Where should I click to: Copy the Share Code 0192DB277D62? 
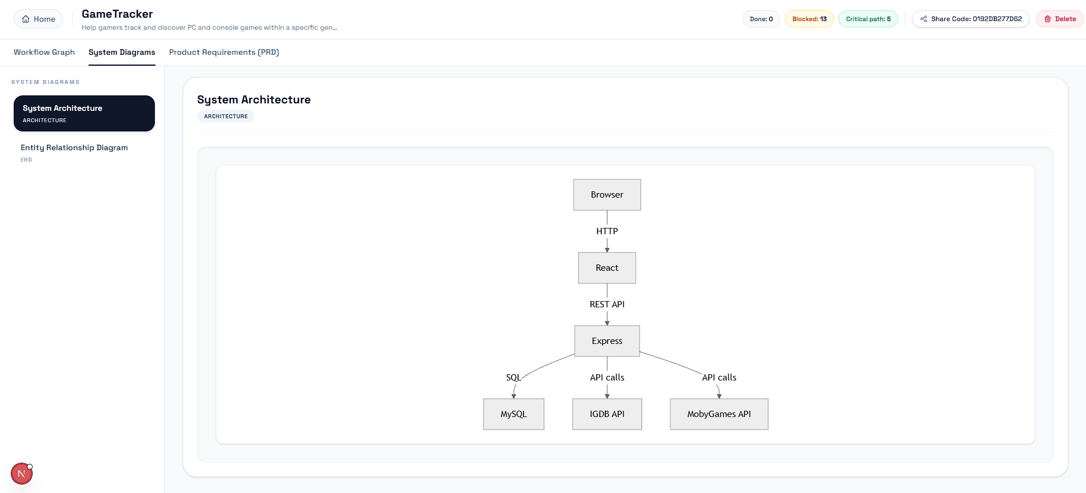971,19
